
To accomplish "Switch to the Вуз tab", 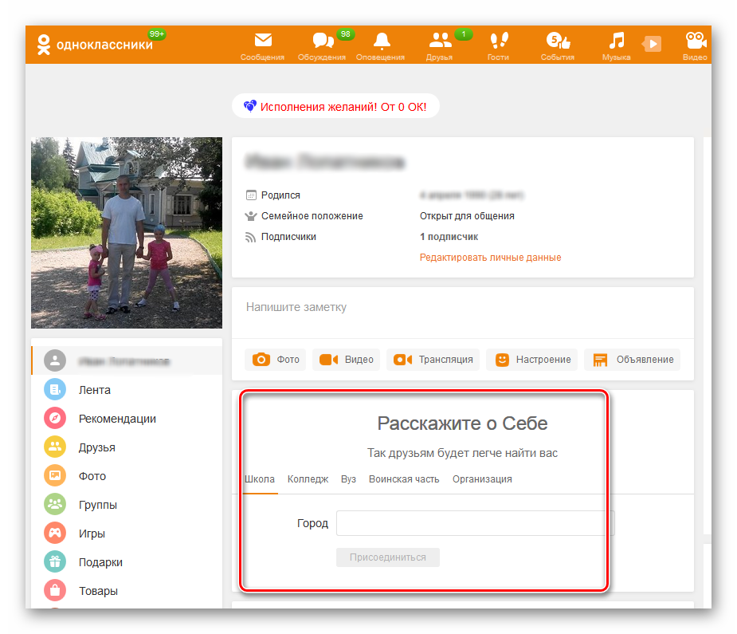I will 348,479.
